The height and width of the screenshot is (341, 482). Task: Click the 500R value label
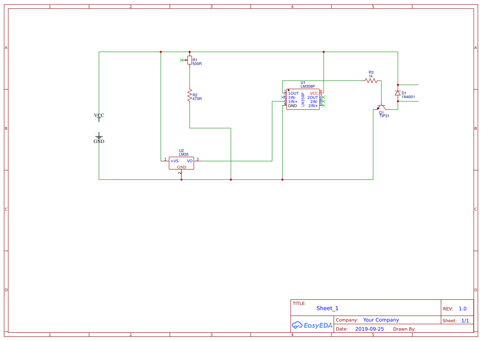197,64
